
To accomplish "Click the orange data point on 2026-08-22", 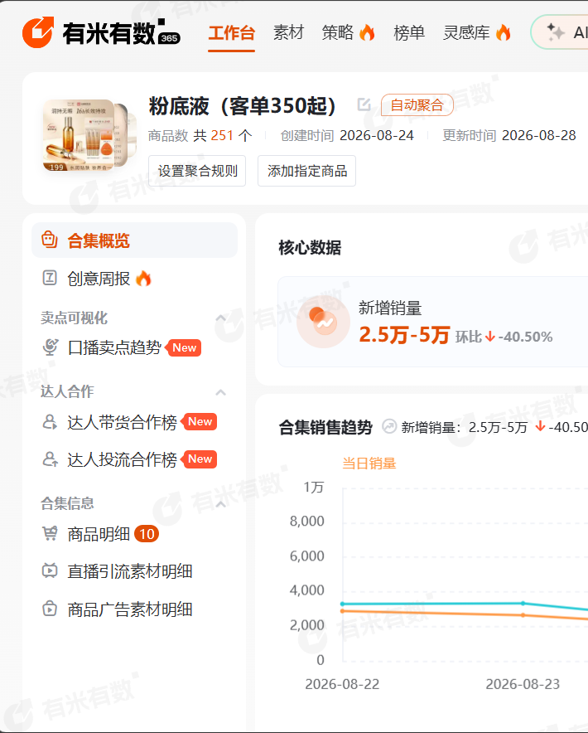I will tap(342, 611).
